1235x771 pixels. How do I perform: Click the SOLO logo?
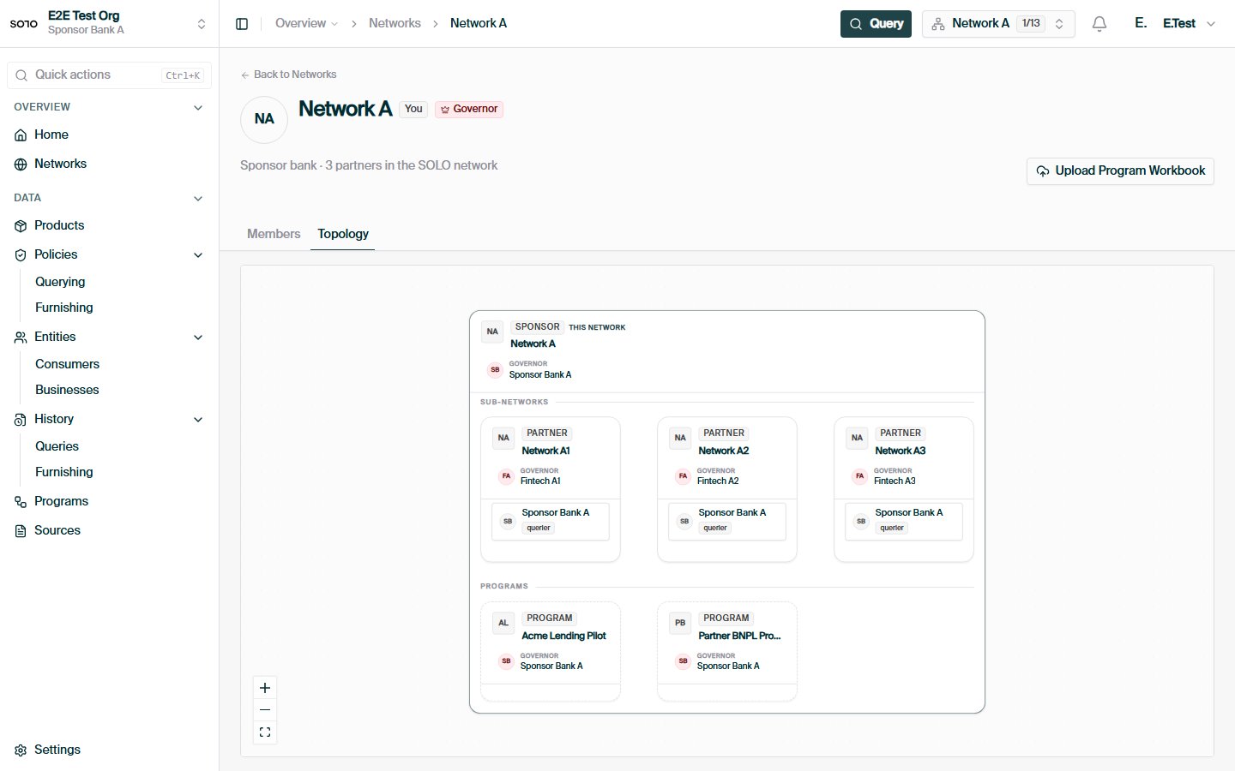coord(24,23)
